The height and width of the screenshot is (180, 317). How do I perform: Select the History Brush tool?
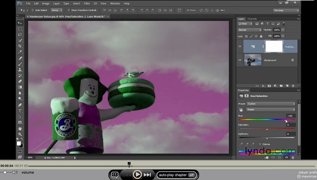20,76
